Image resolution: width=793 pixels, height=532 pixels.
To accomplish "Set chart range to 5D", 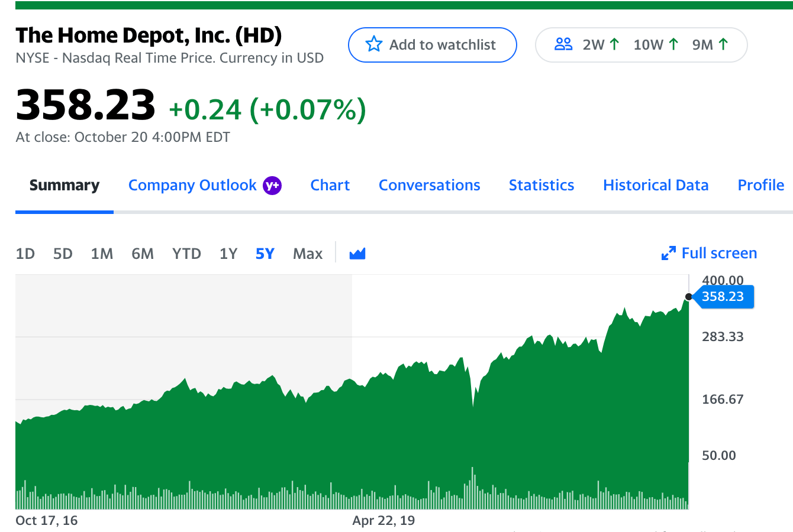I will pos(63,254).
